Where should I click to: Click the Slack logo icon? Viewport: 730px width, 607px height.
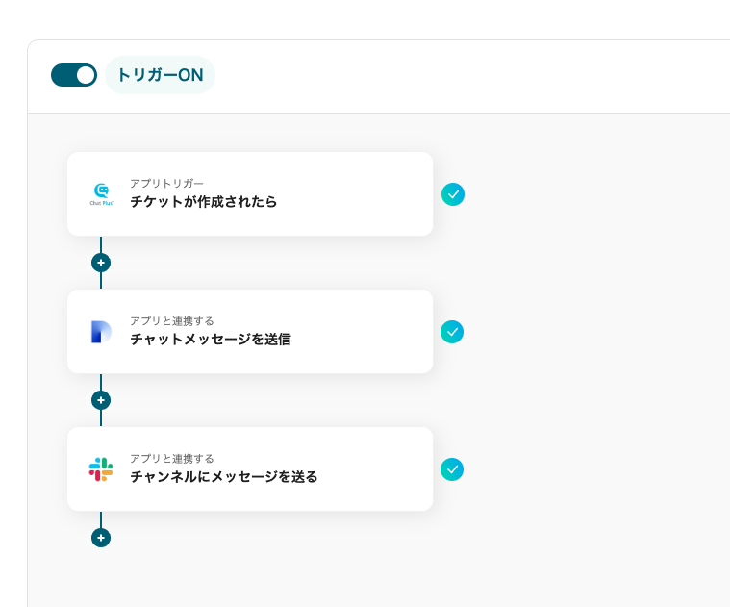point(101,469)
